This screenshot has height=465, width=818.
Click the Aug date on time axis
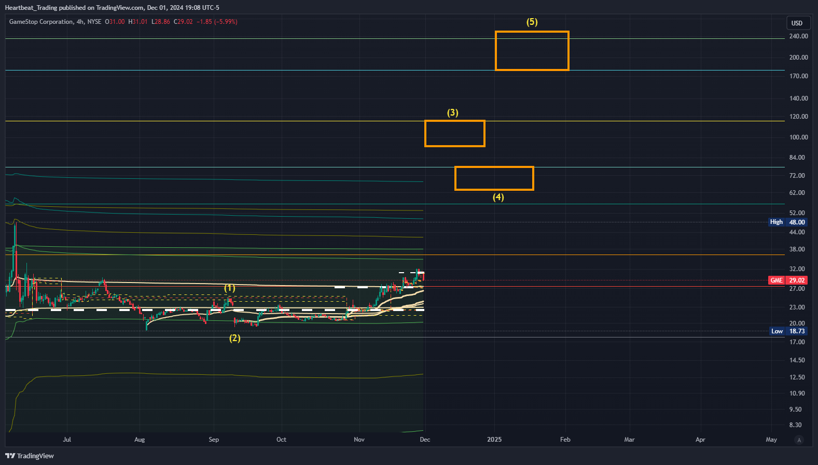tap(140, 440)
